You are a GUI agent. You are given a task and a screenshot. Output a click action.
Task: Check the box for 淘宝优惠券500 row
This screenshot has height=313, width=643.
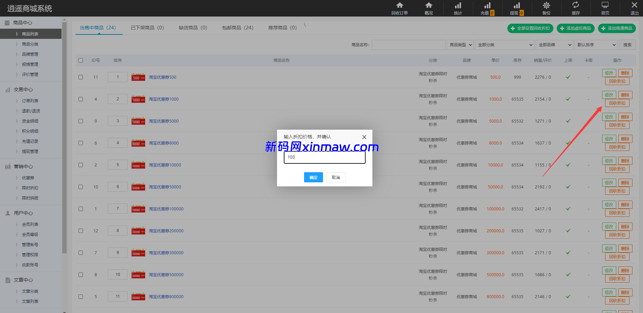(81, 77)
